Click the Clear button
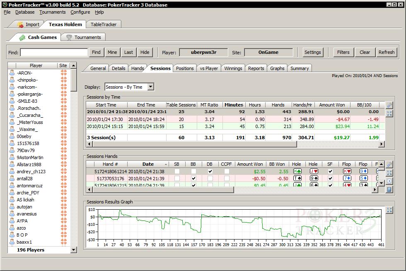 pos(365,52)
